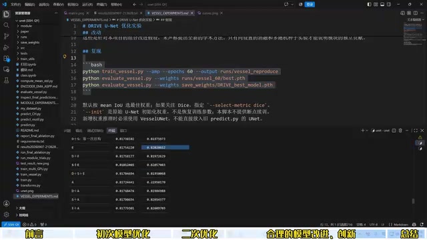Switch to the Debug Console panel tab
Image resolution: width=427 pixels, height=240 pixels.
pyautogui.click(x=95, y=131)
